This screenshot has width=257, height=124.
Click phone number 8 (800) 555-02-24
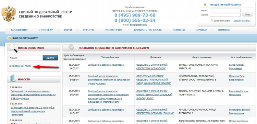(135, 20)
